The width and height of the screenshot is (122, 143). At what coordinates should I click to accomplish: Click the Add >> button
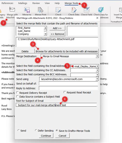point(57,28)
